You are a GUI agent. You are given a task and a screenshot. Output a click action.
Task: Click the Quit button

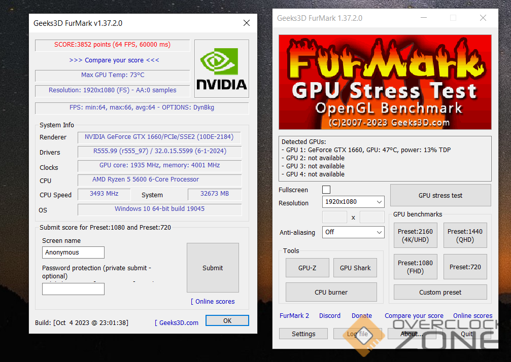coord(467,334)
